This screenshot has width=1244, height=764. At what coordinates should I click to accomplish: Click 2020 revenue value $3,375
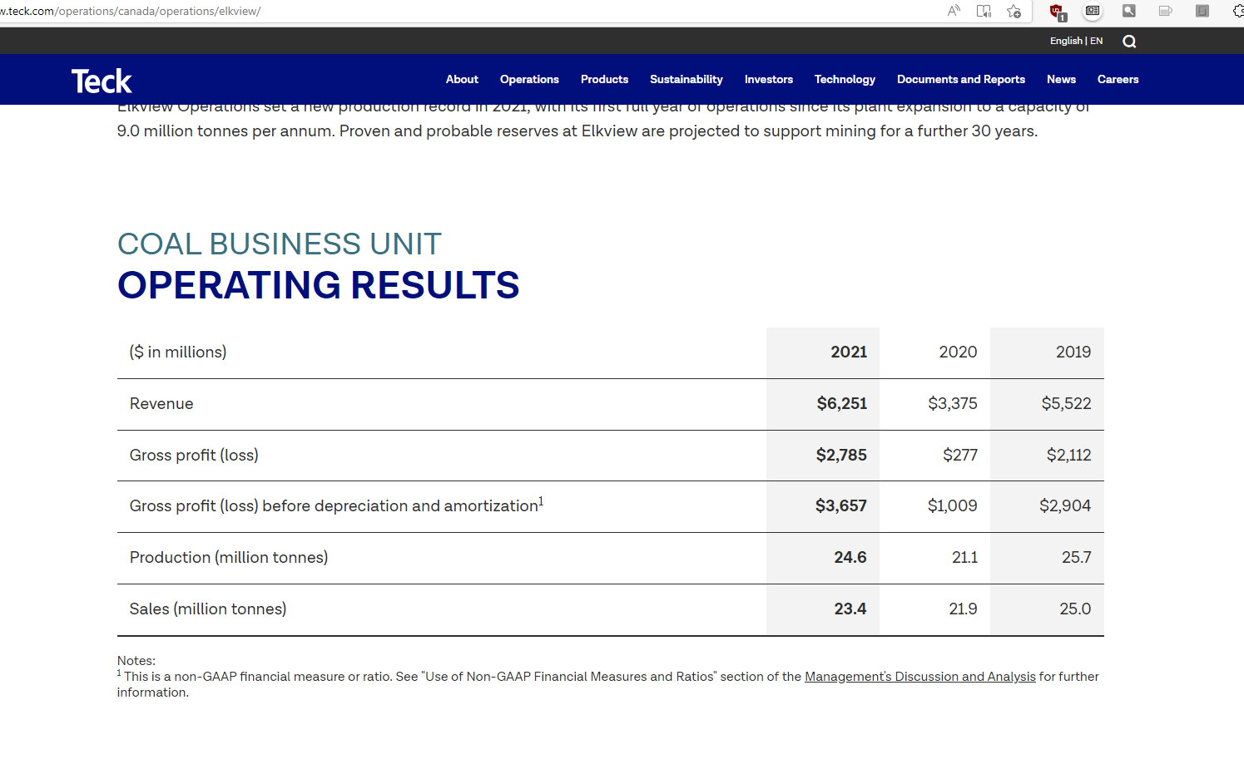coord(953,403)
